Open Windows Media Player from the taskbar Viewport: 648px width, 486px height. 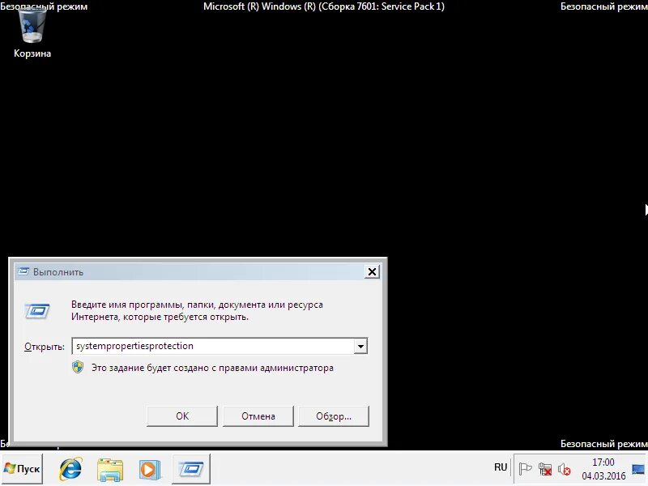[150, 469]
